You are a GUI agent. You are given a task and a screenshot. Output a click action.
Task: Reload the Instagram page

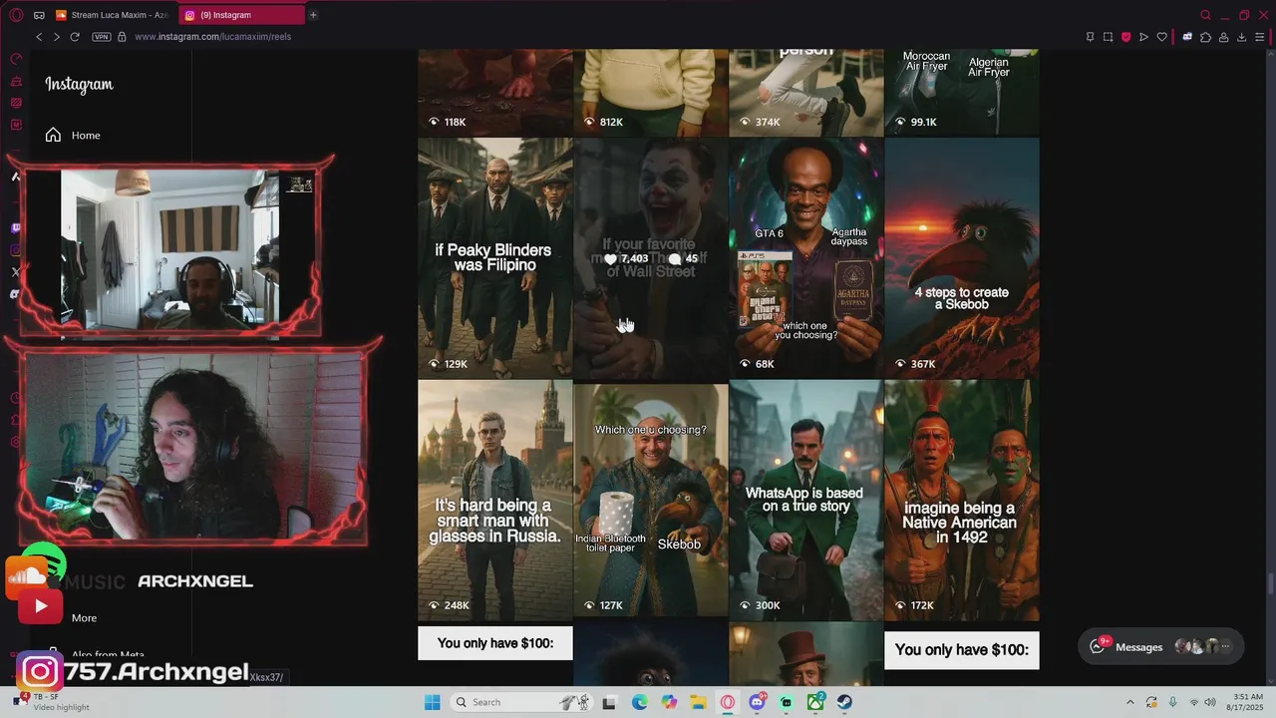pyautogui.click(x=75, y=37)
